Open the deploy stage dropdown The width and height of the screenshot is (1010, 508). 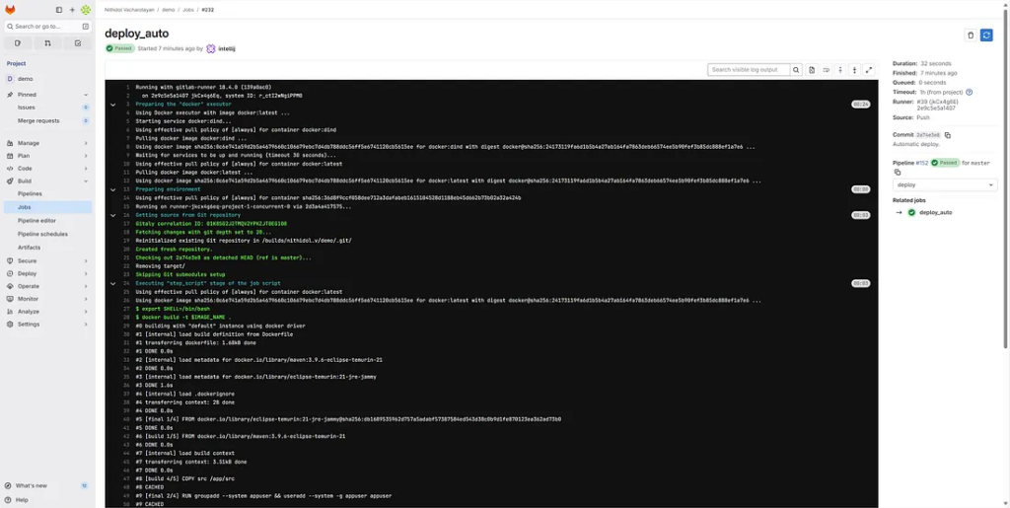point(945,184)
